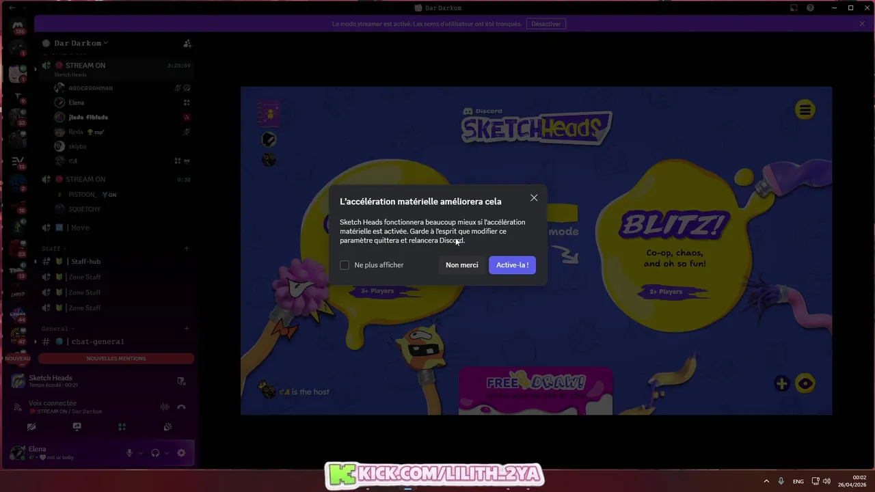Share your screen from voice panel

coord(77,427)
